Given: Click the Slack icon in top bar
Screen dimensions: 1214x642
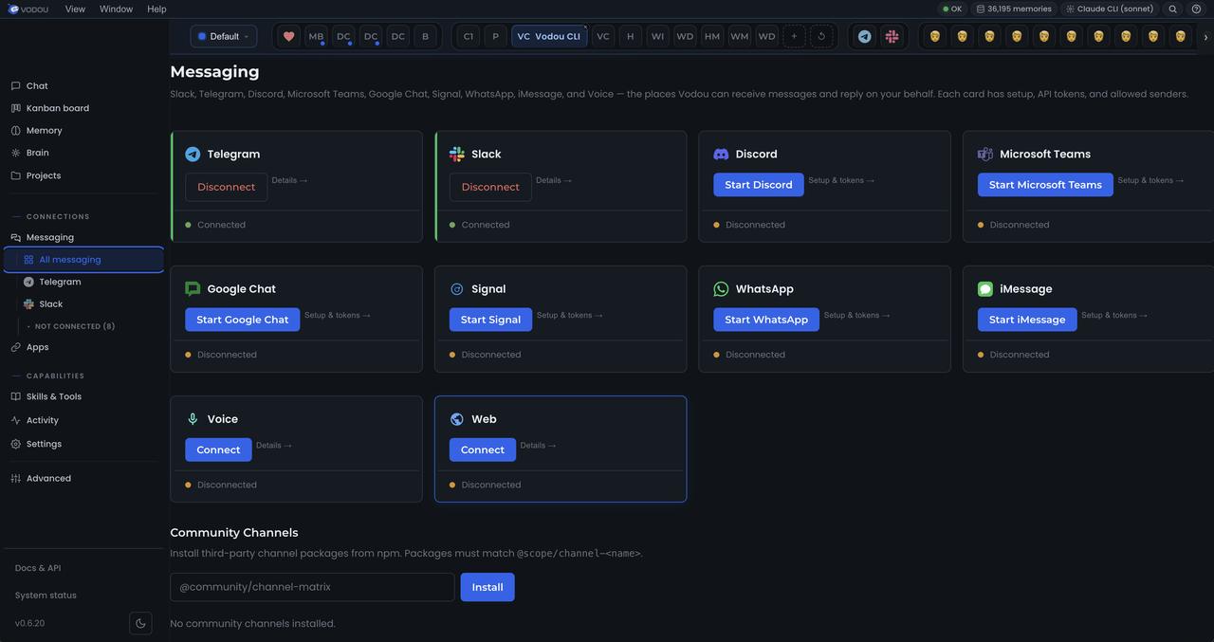Looking at the screenshot, I should point(892,36).
